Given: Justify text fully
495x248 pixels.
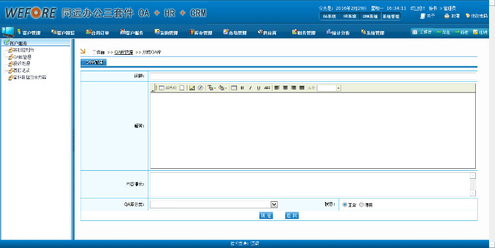Looking at the screenshot, I should [302, 88].
